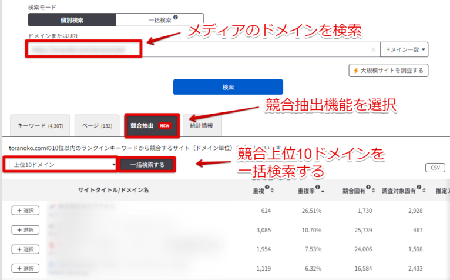Screen dimensions: 450x280
Task: Click into the ドメインまたはURL input field
Action: point(200,50)
